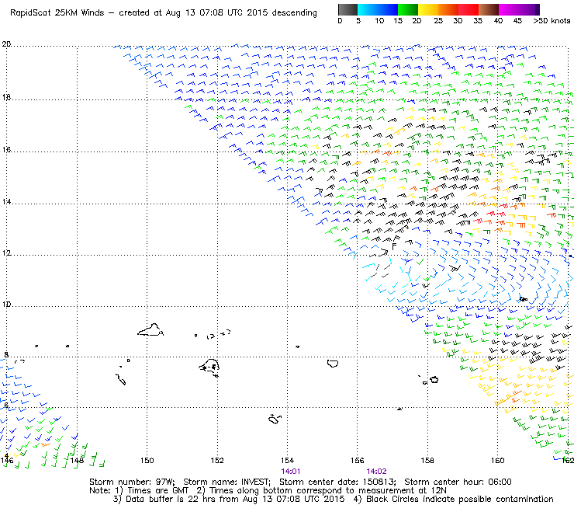
Task: Click the latitude label '16' on left axis
Action: pyautogui.click(x=6, y=150)
